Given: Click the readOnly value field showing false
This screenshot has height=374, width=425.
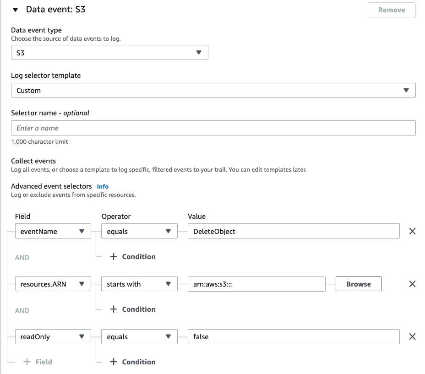Looking at the screenshot, I should click(x=293, y=336).
